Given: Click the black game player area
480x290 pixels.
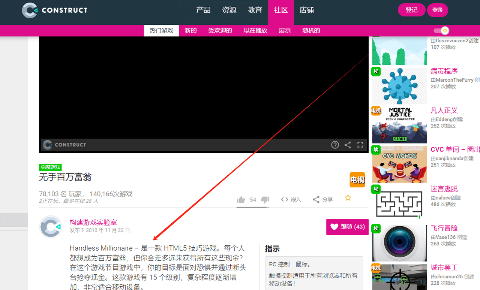Looking at the screenshot, I should [204, 87].
